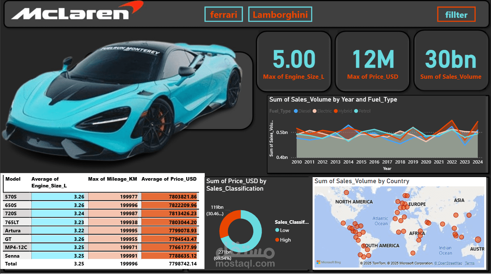Click the EUROPE map label

tap(417, 204)
